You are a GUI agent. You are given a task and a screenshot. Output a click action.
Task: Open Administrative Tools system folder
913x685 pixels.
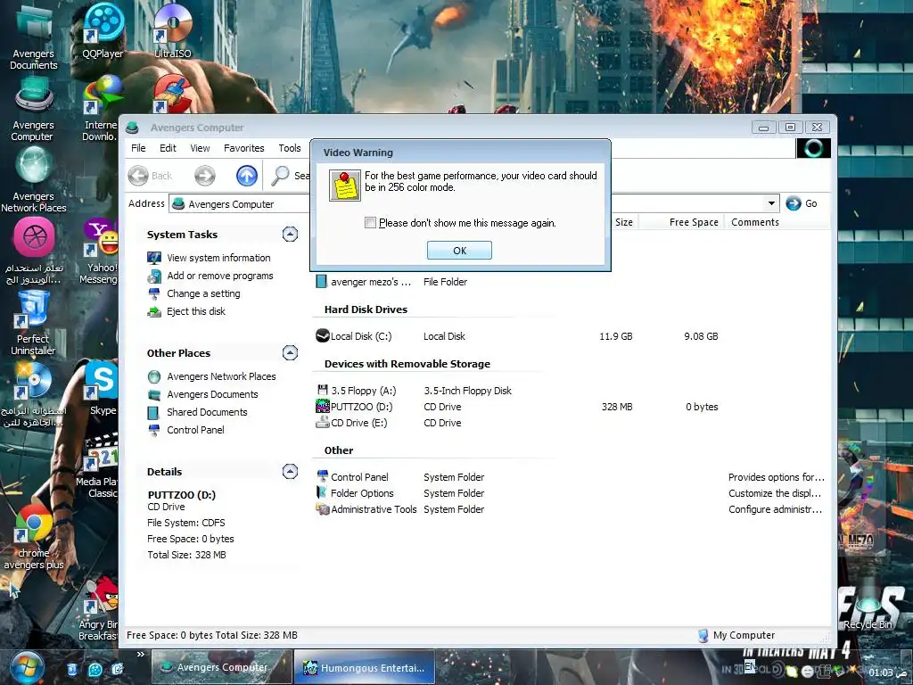[366, 509]
